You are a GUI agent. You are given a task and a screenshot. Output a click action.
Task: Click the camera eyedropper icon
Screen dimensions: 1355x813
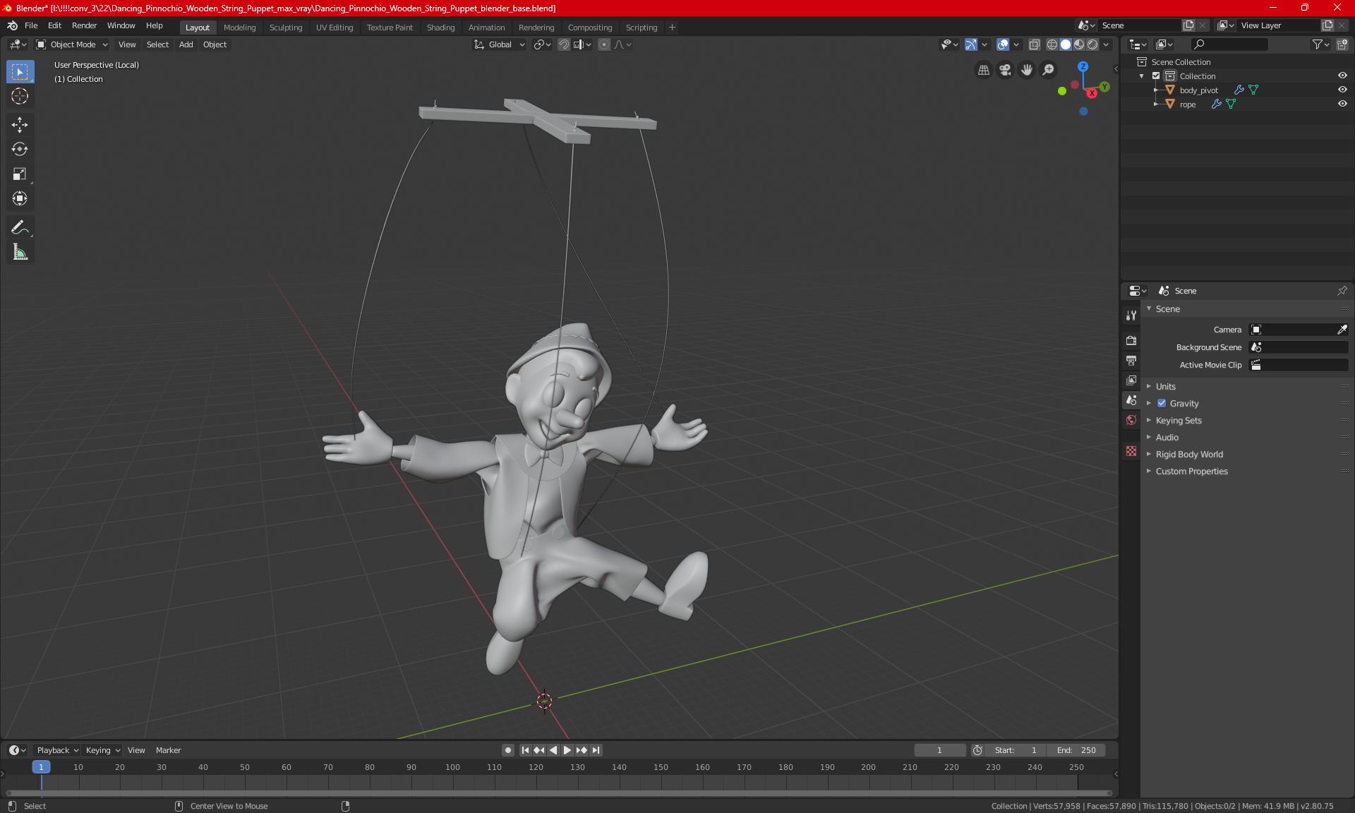coord(1342,330)
